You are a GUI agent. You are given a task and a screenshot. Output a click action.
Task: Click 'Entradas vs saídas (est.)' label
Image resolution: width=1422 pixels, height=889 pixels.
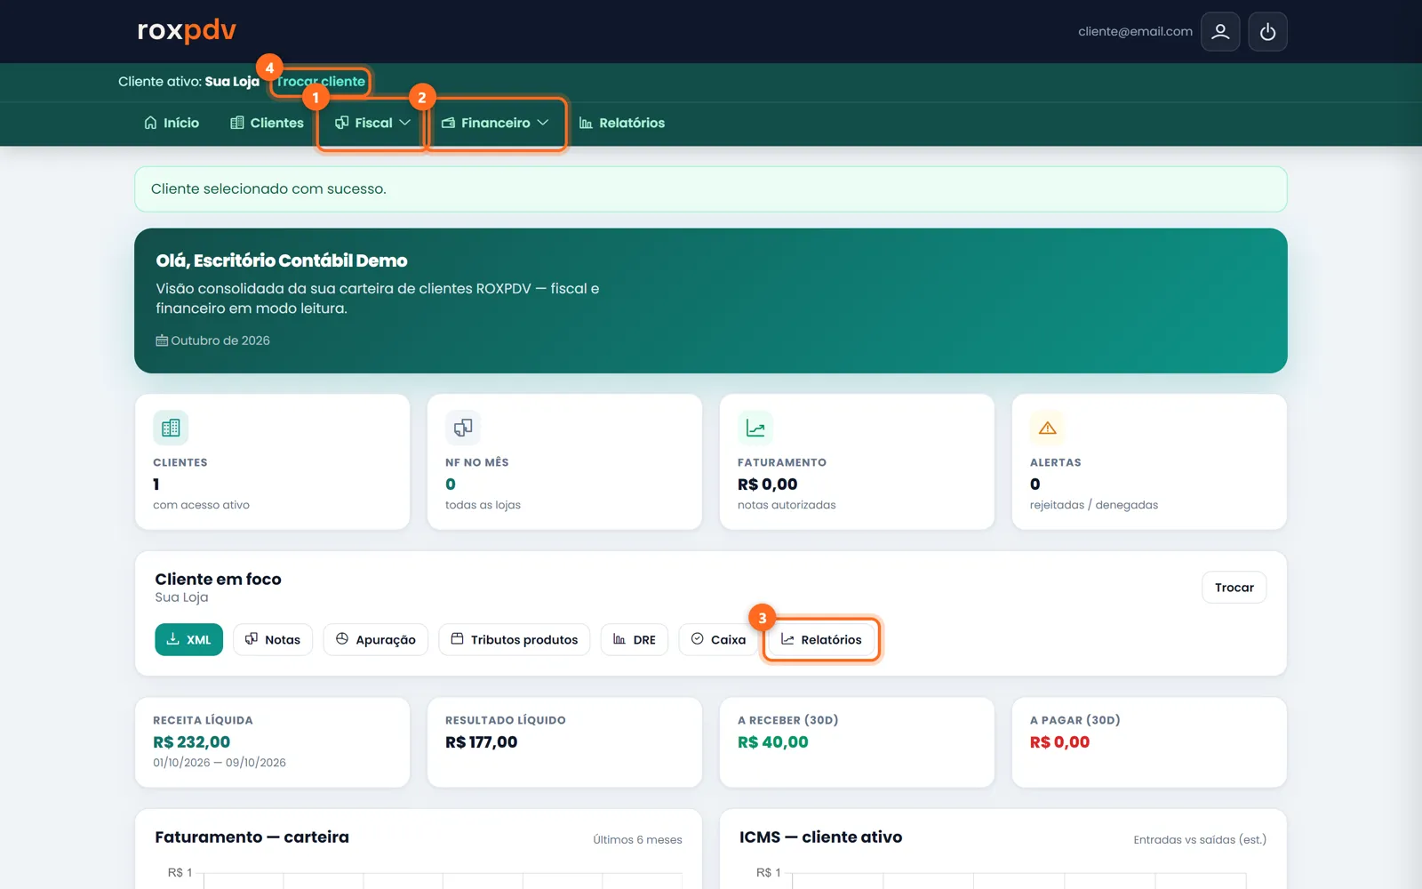click(x=1200, y=840)
